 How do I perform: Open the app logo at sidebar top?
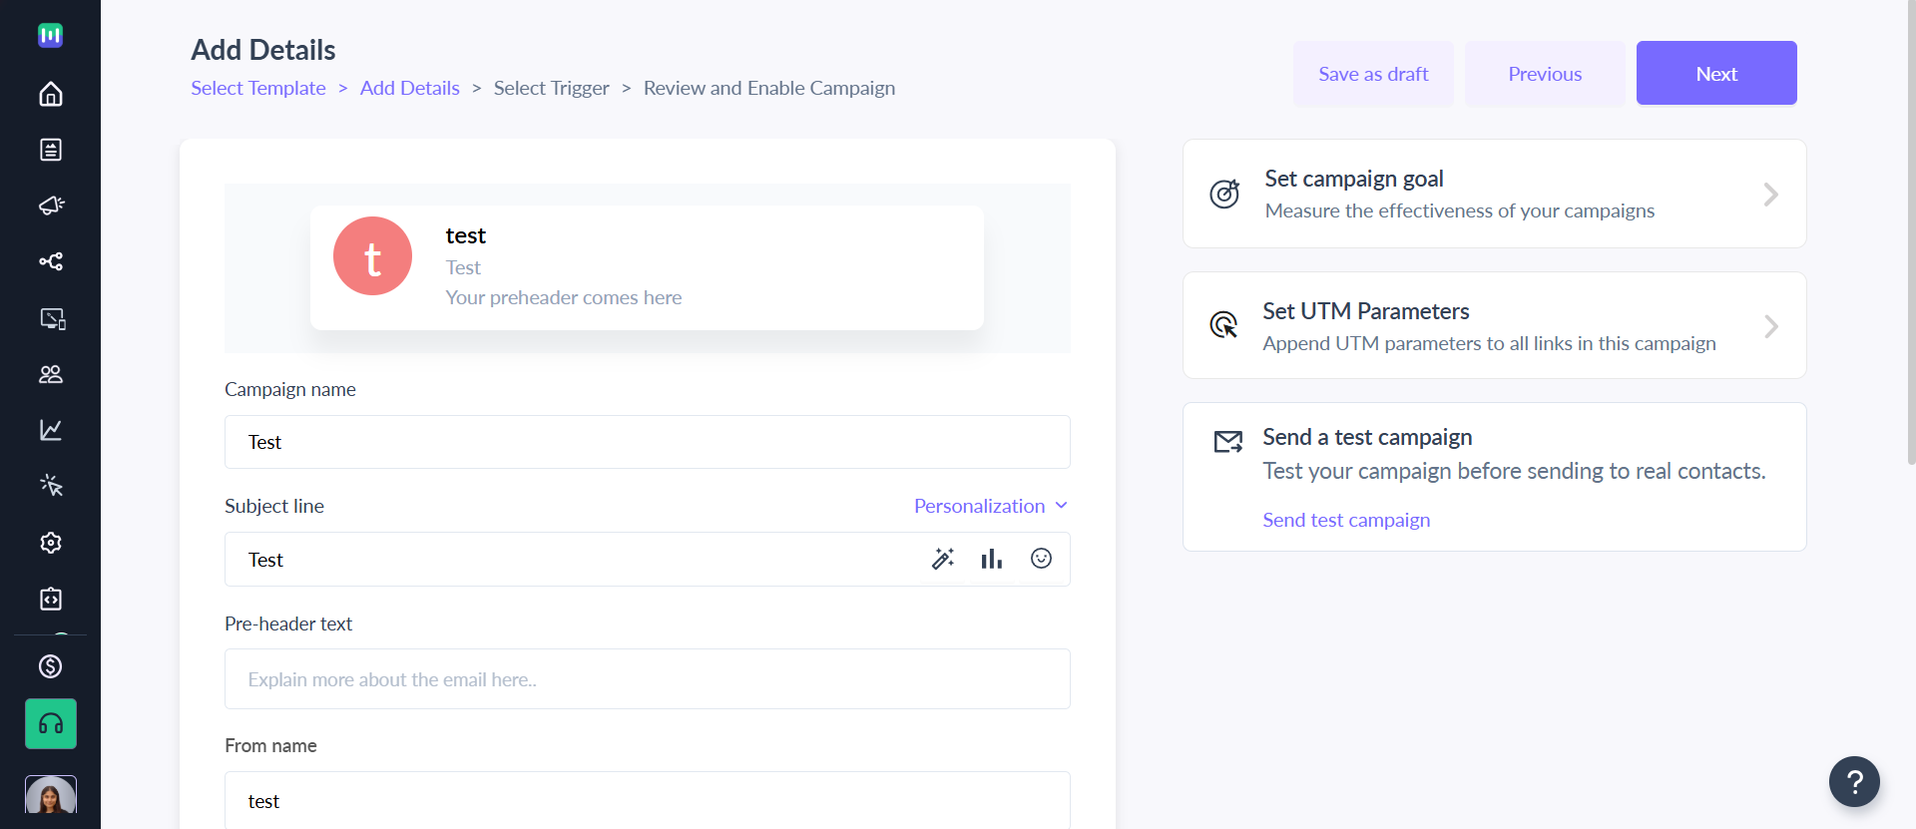(x=51, y=35)
